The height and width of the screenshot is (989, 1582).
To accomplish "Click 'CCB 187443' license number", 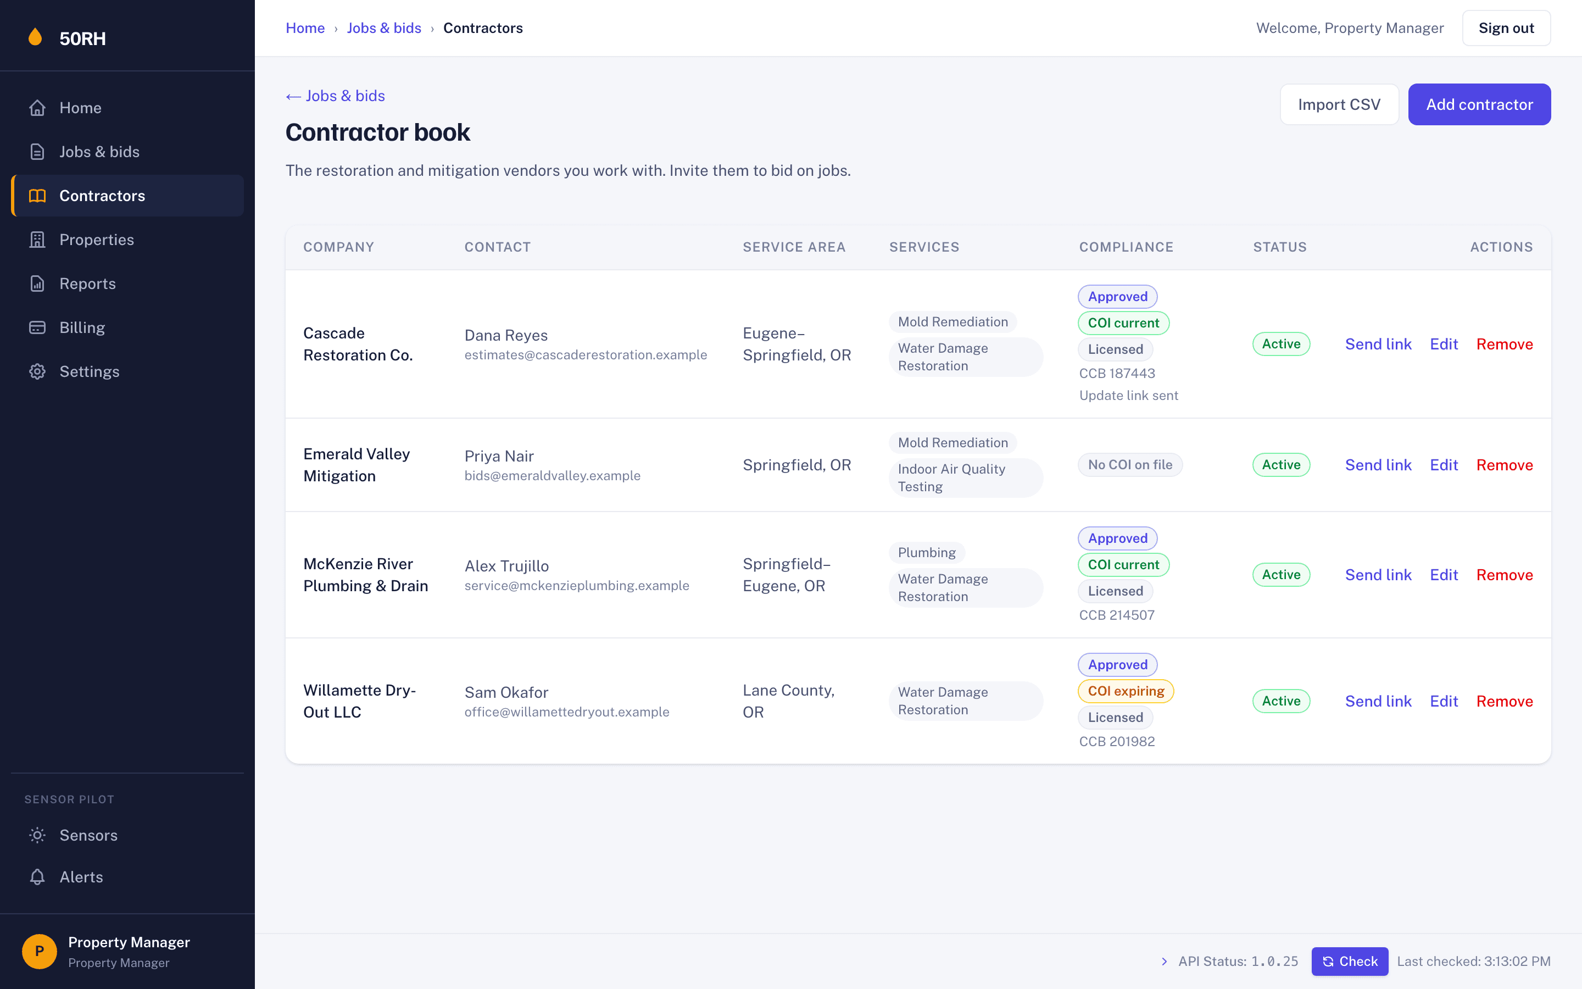I will click(x=1117, y=374).
